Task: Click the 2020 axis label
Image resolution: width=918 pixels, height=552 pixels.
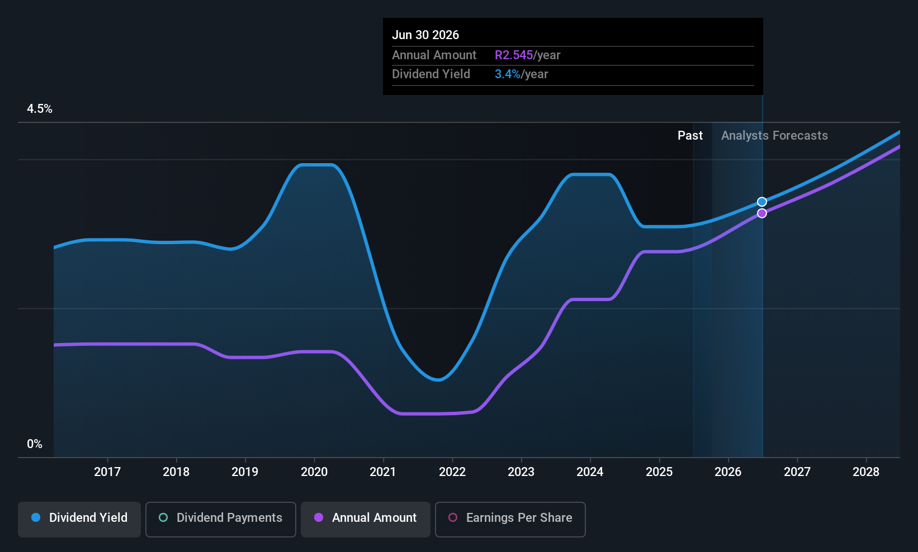Action: click(314, 472)
